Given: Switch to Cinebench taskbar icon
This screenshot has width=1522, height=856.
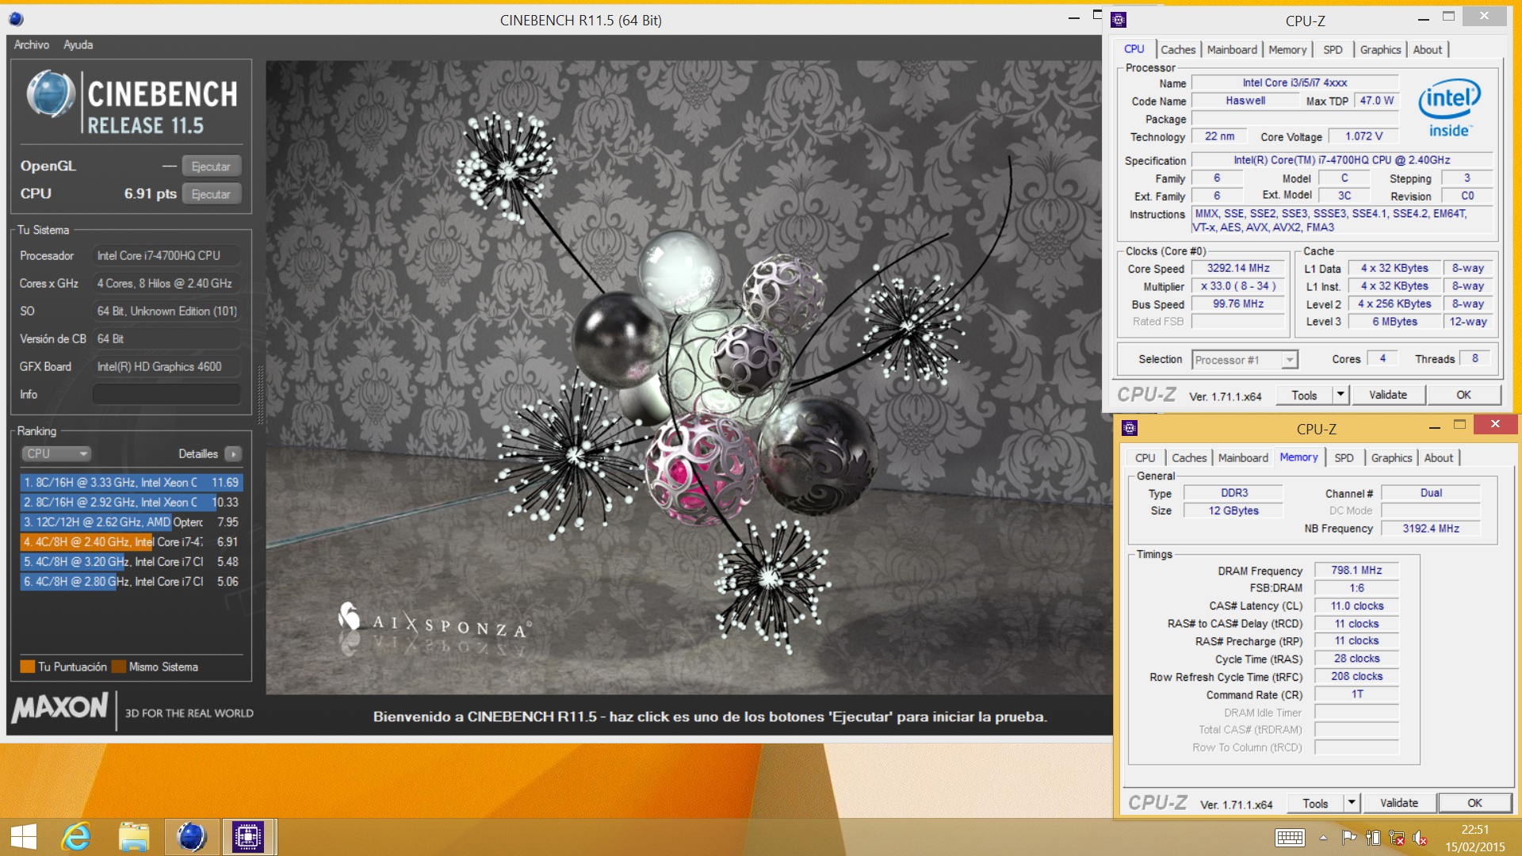Looking at the screenshot, I should point(191,837).
